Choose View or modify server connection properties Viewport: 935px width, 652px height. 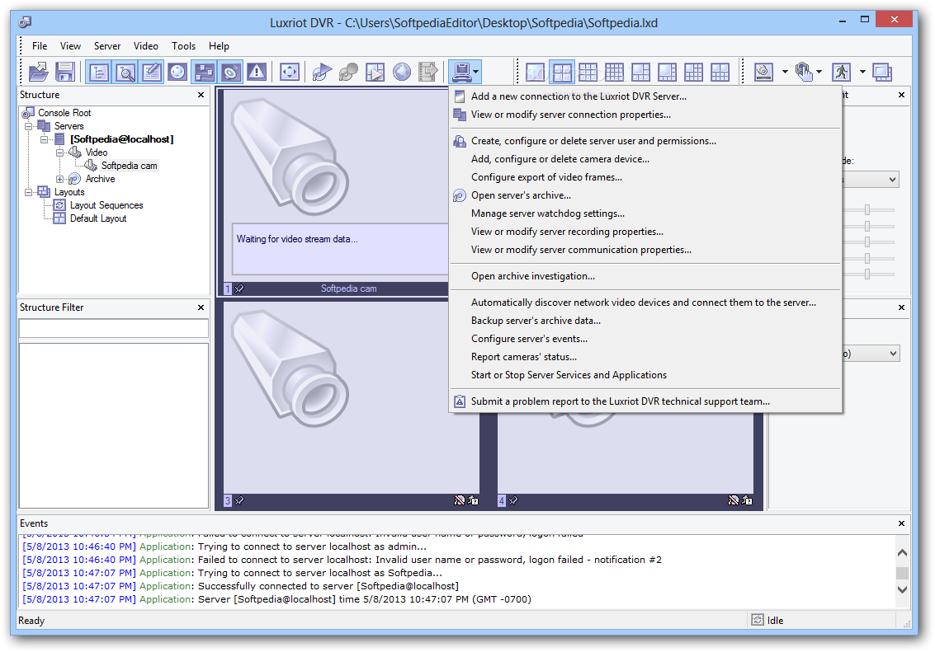coord(645,115)
